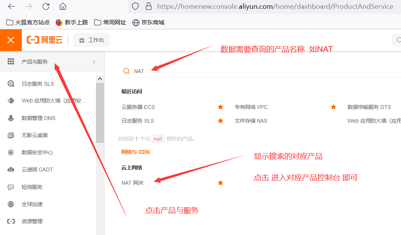Click the 资源管理 sidebar icon
The image size is (401, 235).
(x=11, y=221)
